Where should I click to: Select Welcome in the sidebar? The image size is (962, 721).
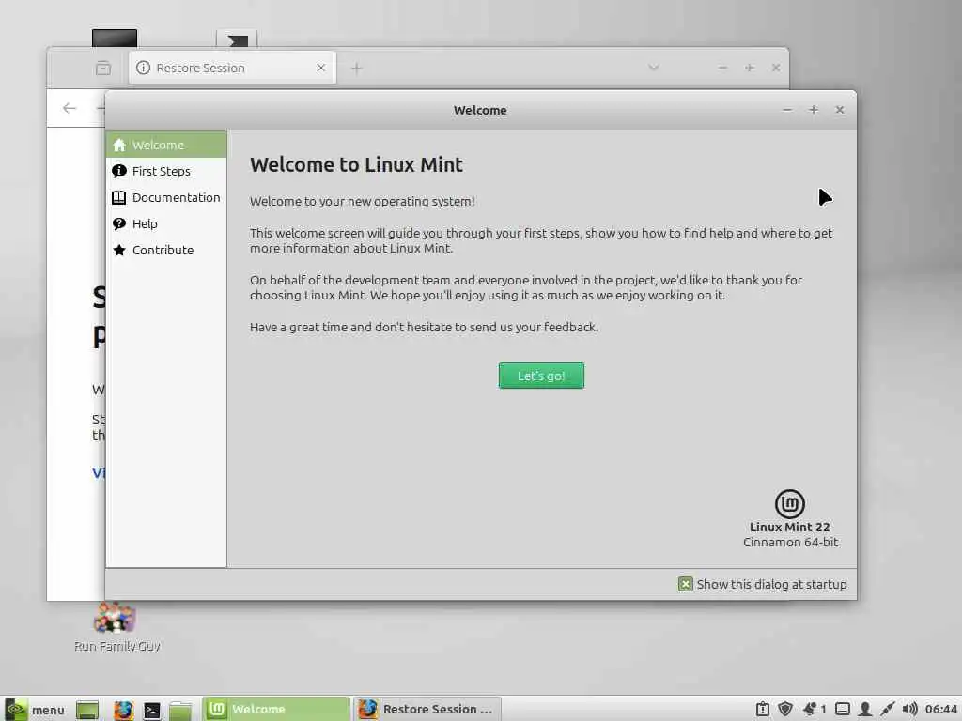pos(166,145)
